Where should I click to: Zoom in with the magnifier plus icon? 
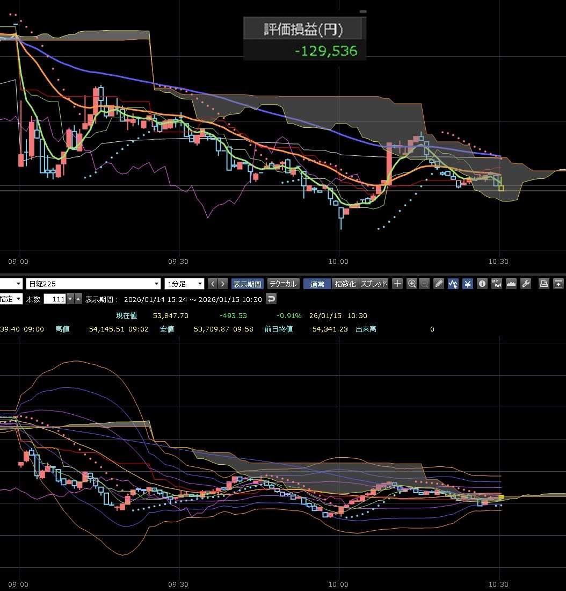point(412,284)
